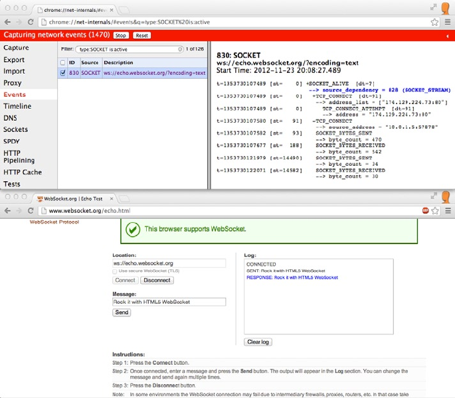Image resolution: width=455 pixels, height=398 pixels.
Task: Click the Disconnect button
Action: [x=157, y=281]
